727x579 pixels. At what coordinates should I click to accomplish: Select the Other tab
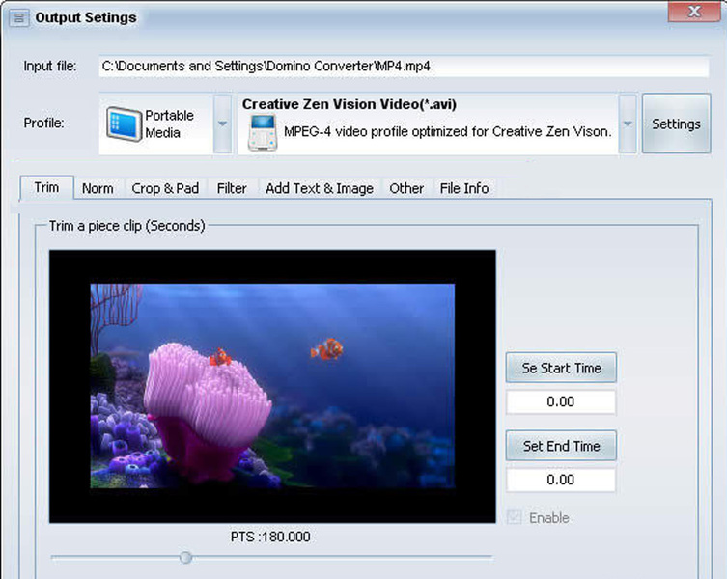coord(406,189)
